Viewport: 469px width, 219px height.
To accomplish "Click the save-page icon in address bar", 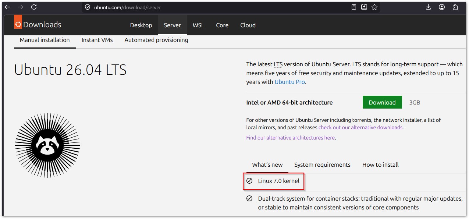I will click(x=364, y=7).
